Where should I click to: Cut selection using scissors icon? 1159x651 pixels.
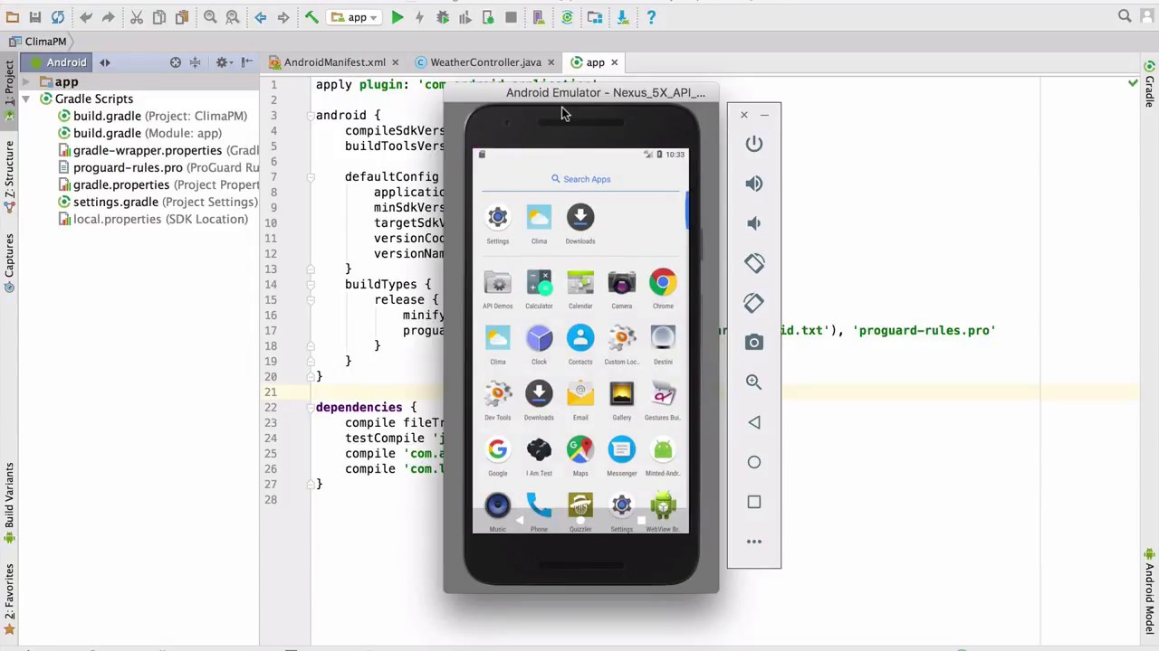click(x=137, y=17)
